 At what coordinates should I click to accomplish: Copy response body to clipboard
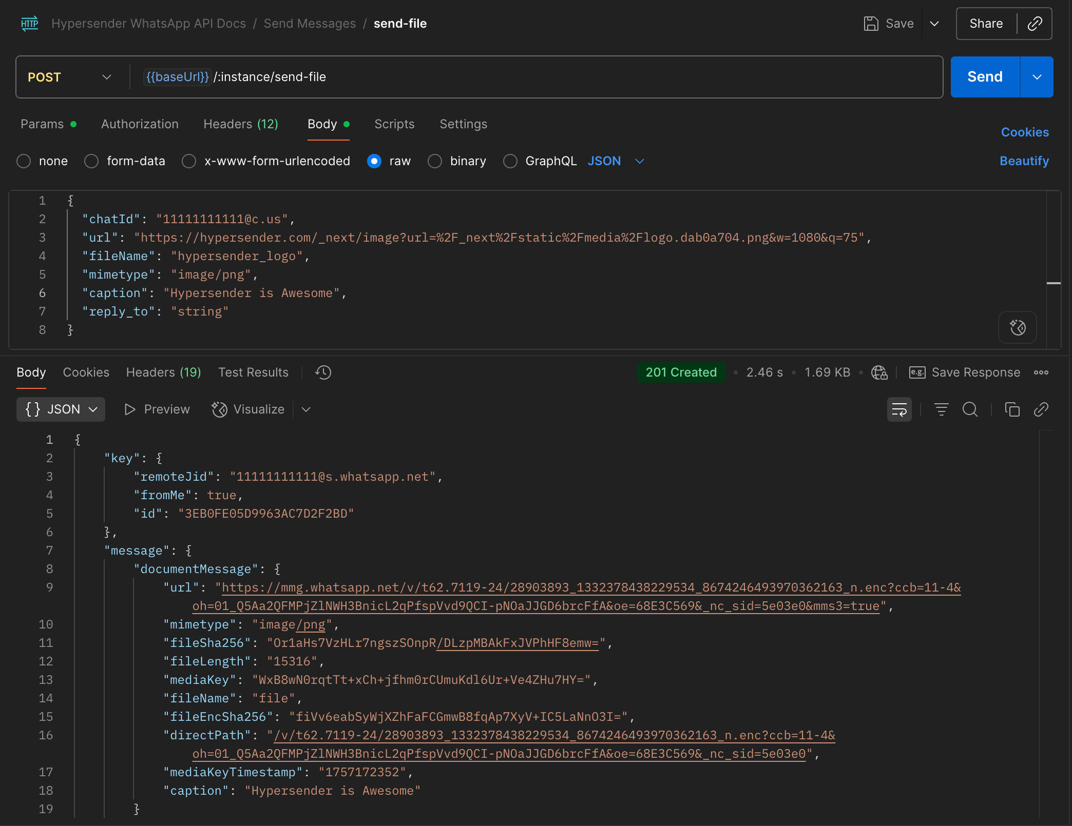click(x=1012, y=409)
